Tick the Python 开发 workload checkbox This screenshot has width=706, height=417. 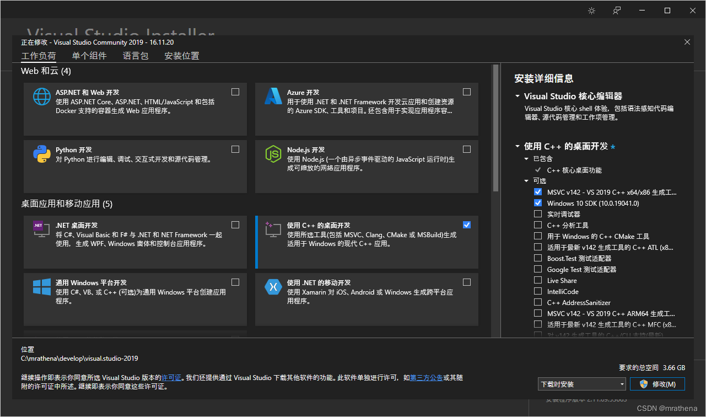(235, 149)
